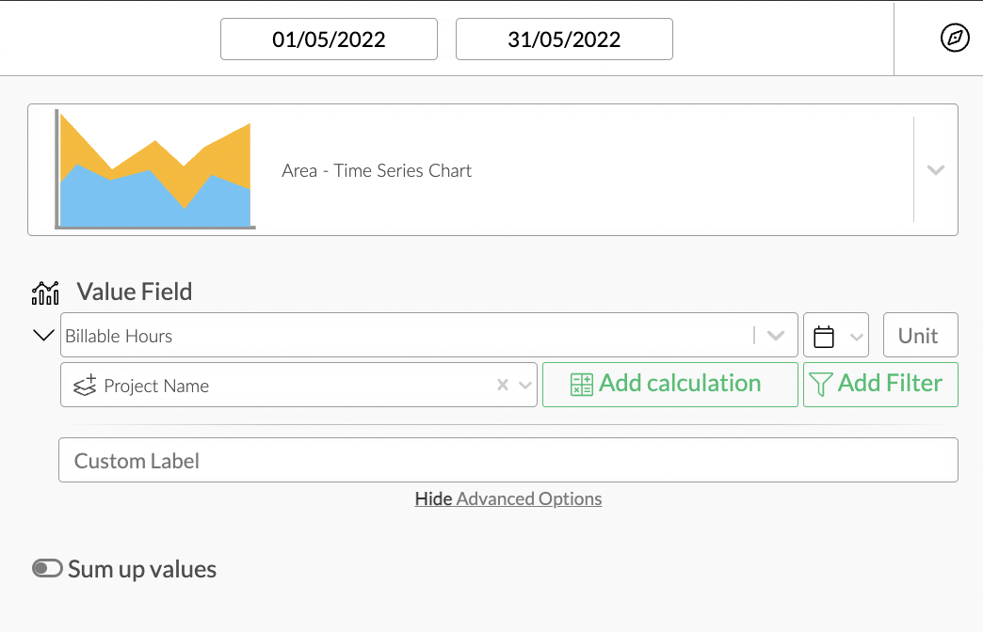Select the Add Filter button

(880, 384)
